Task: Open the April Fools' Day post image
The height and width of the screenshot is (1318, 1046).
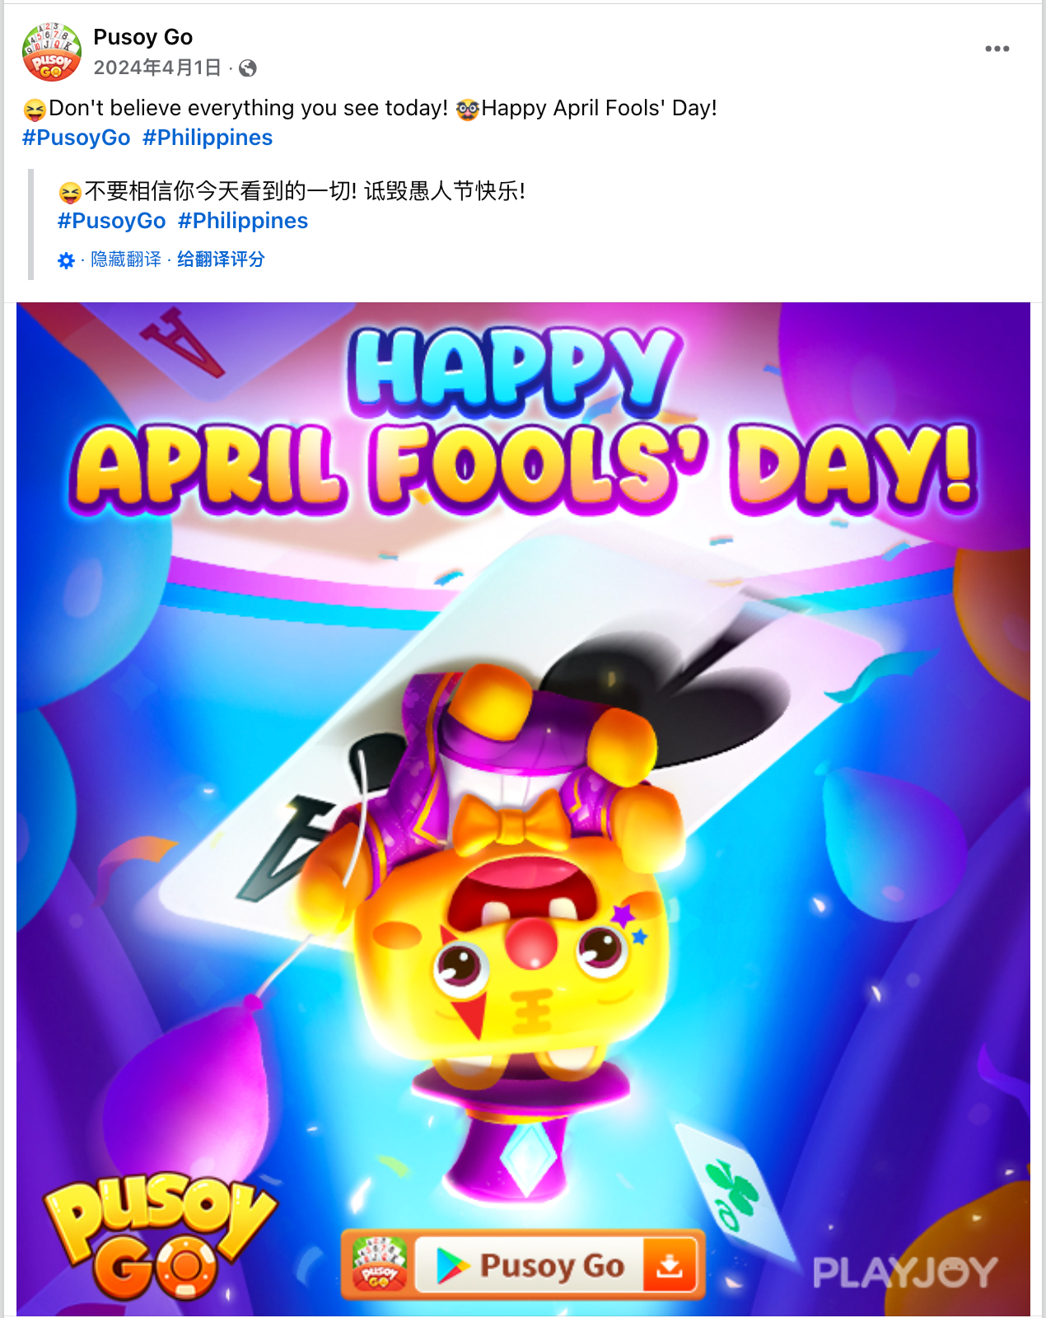Action: pos(523,810)
